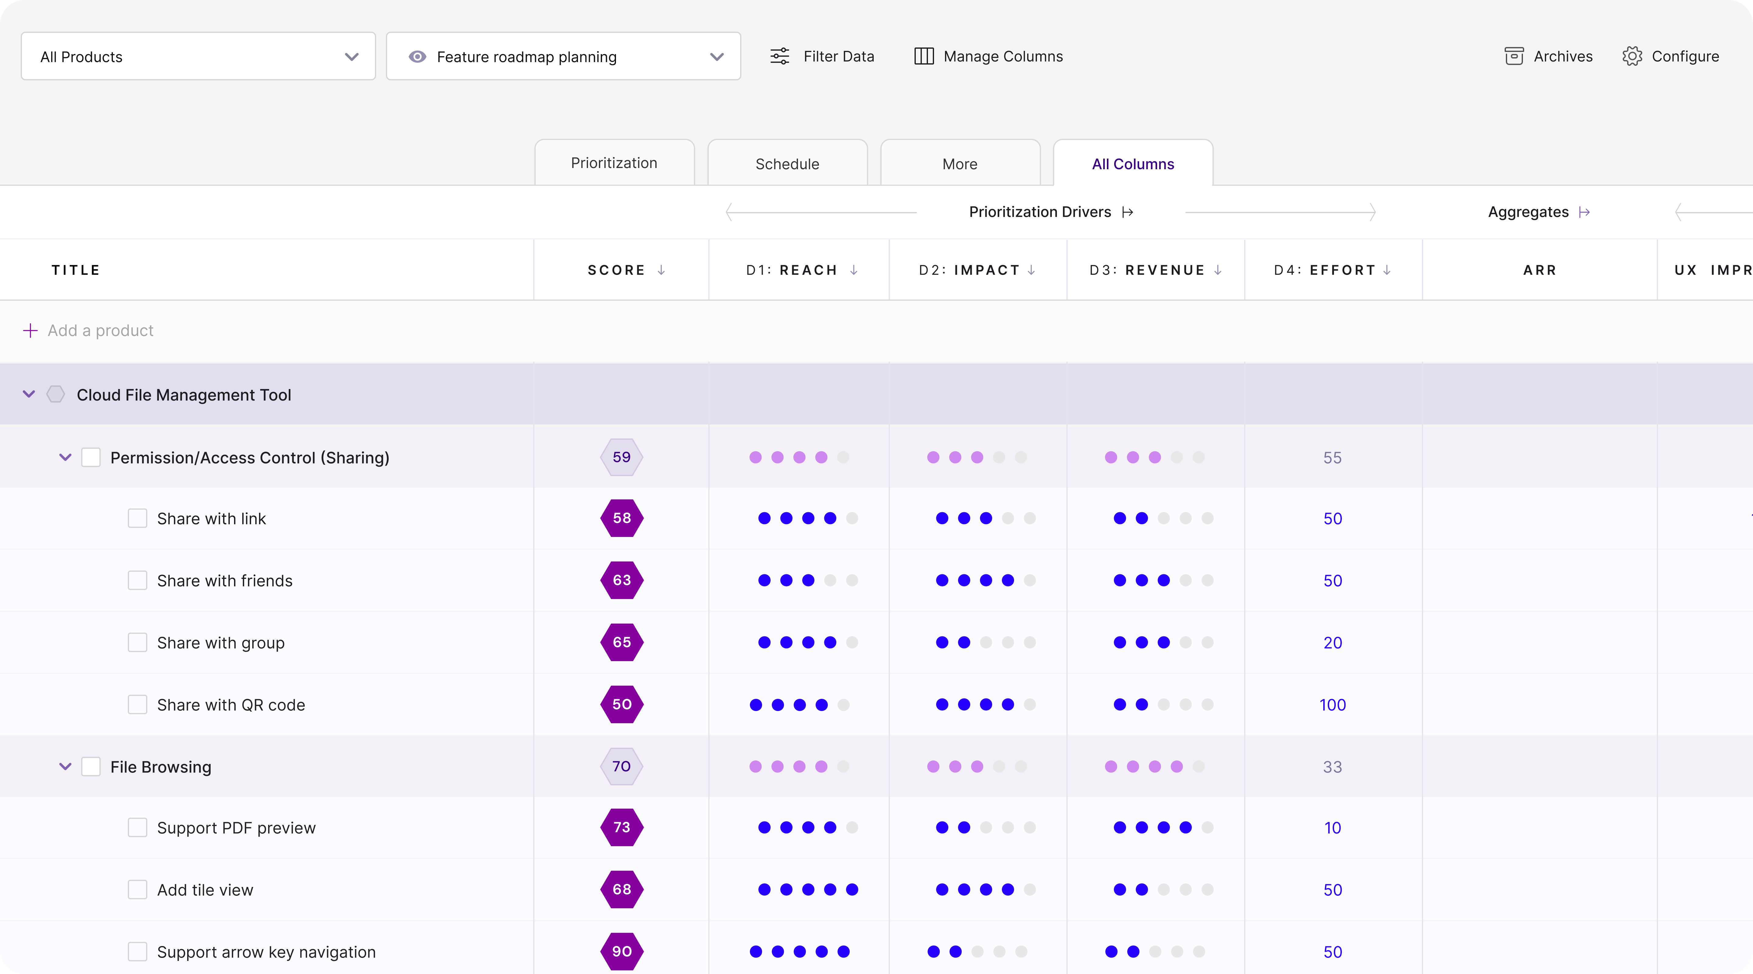Image resolution: width=1753 pixels, height=974 pixels.
Task: Sort by the Score column arrow
Action: 661,270
